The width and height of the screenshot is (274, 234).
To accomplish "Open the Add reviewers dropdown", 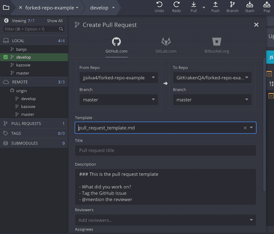I will point(165,220).
